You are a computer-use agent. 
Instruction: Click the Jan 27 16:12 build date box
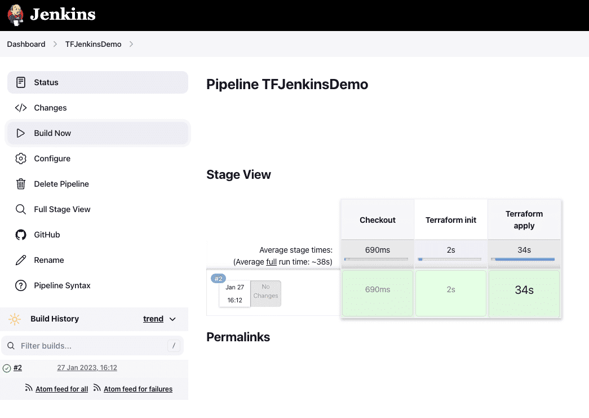click(235, 294)
